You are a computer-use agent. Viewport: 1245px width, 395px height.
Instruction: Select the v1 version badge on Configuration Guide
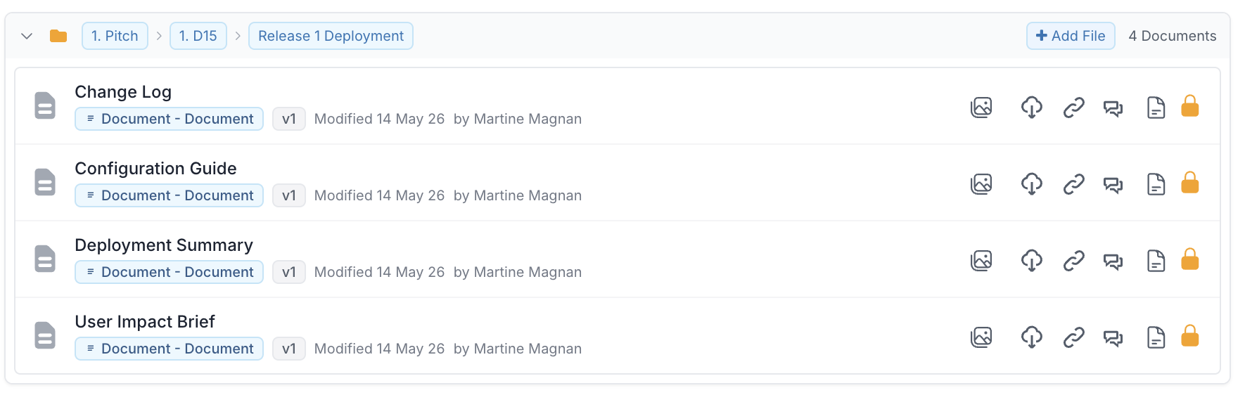click(289, 195)
